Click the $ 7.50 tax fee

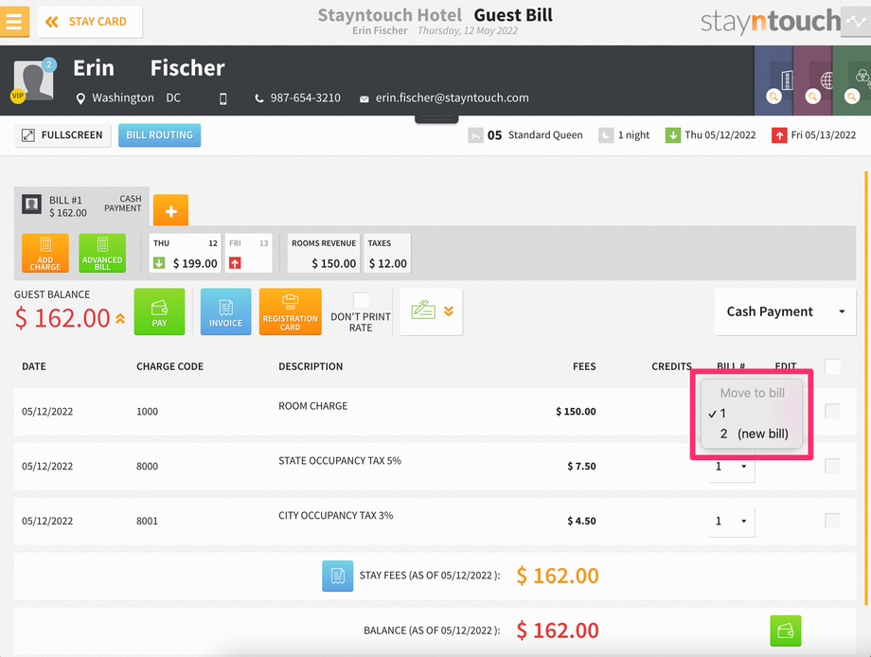(581, 467)
